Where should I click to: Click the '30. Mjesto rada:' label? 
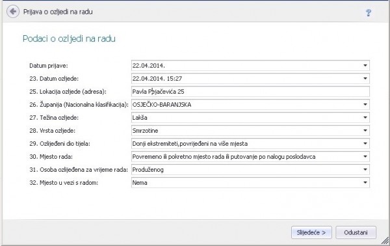coord(51,157)
